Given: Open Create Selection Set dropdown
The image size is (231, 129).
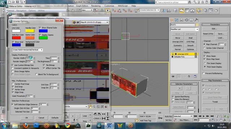Looking at the screenshot, I should click(x=149, y=10).
